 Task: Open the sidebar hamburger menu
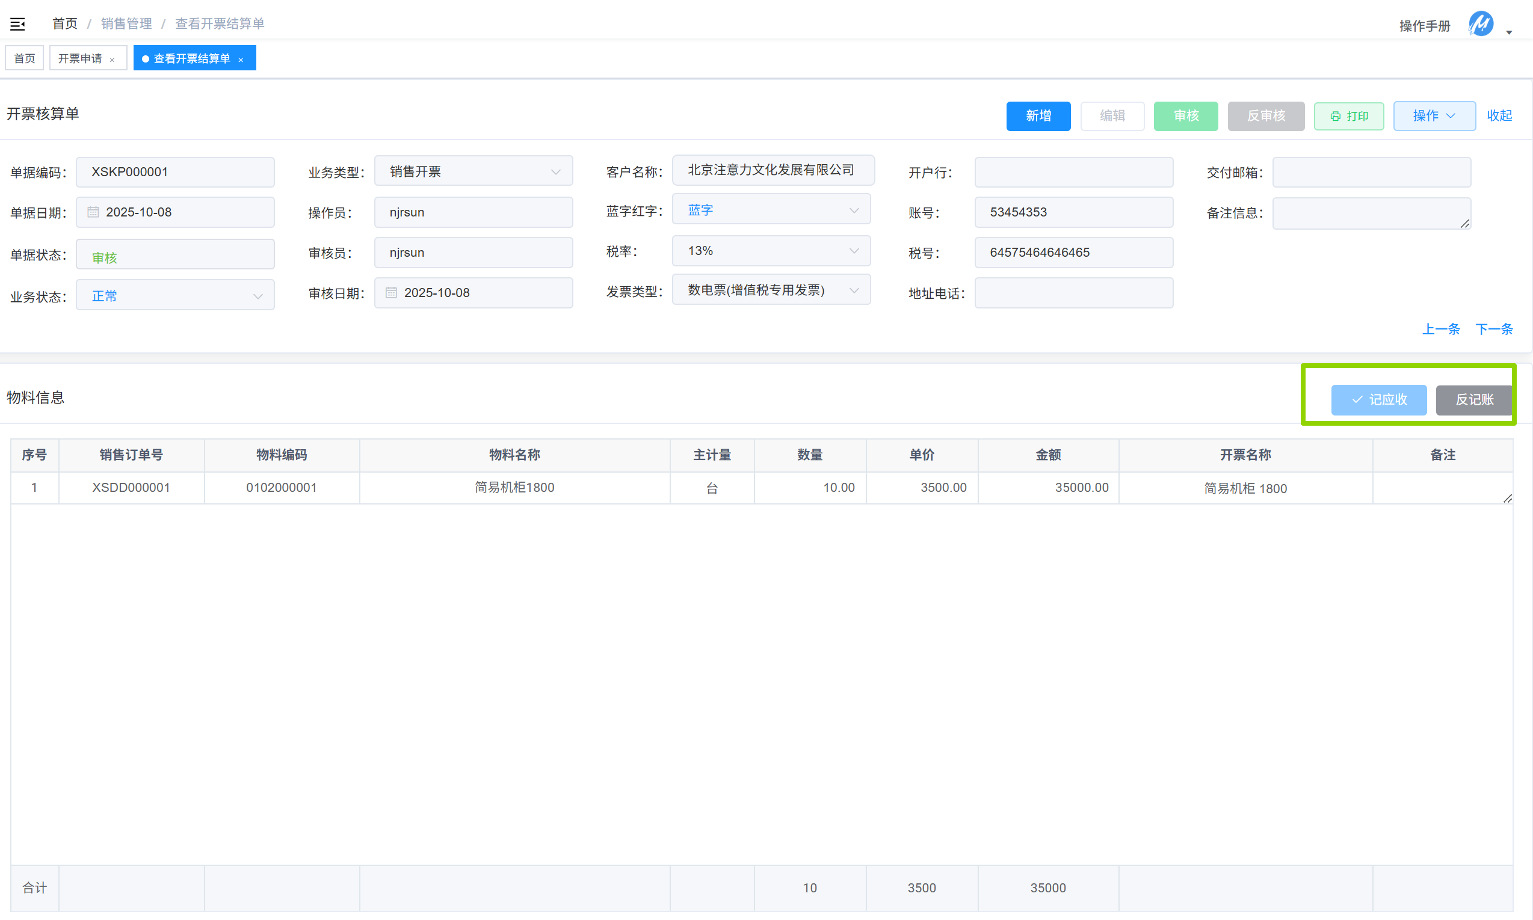pyautogui.click(x=17, y=23)
